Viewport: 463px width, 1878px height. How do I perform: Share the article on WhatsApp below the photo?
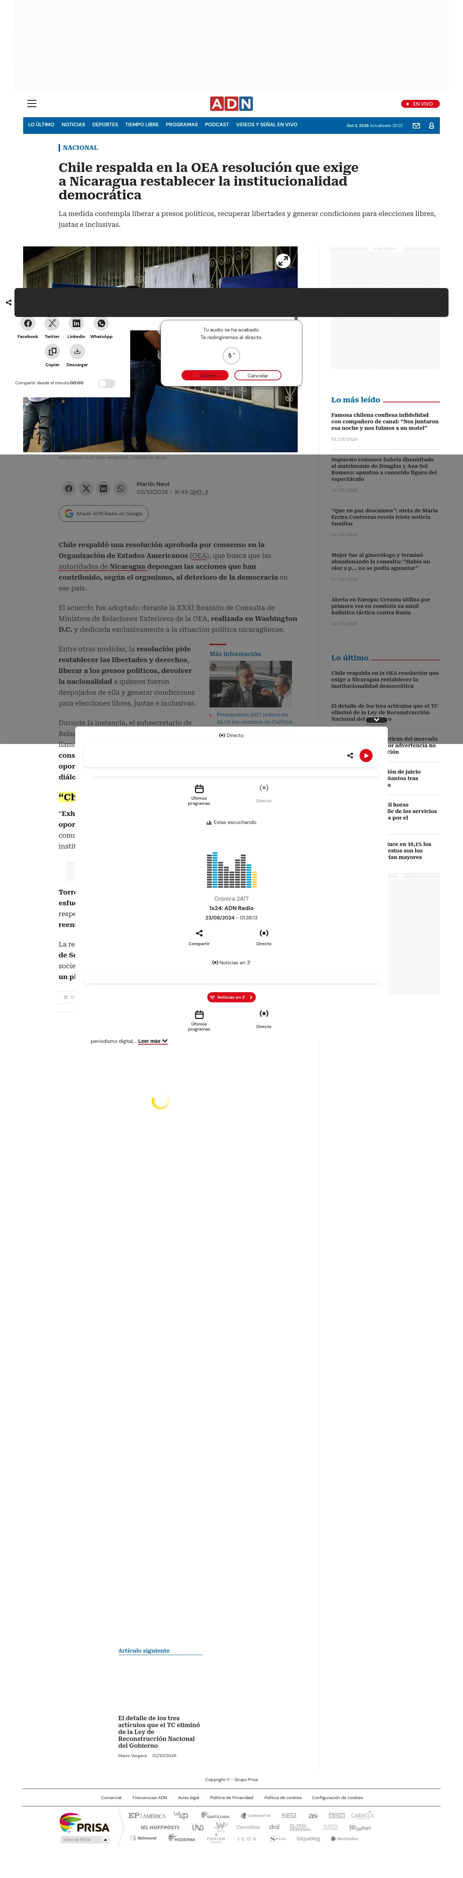click(121, 488)
